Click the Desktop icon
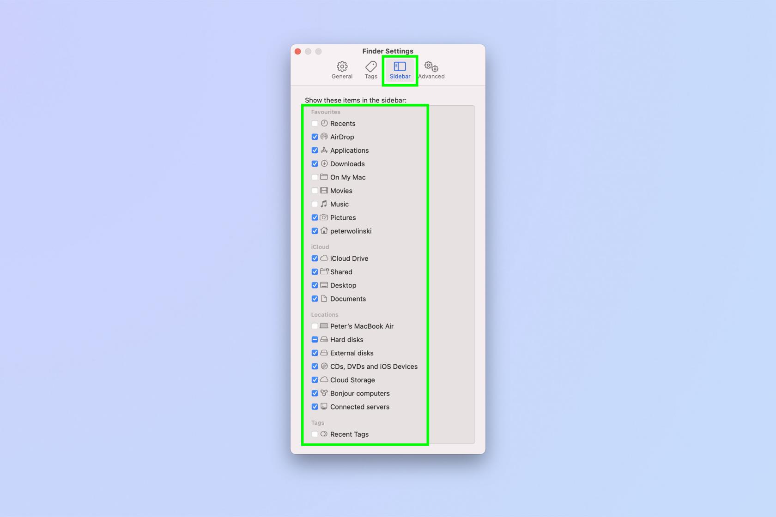 click(x=324, y=285)
